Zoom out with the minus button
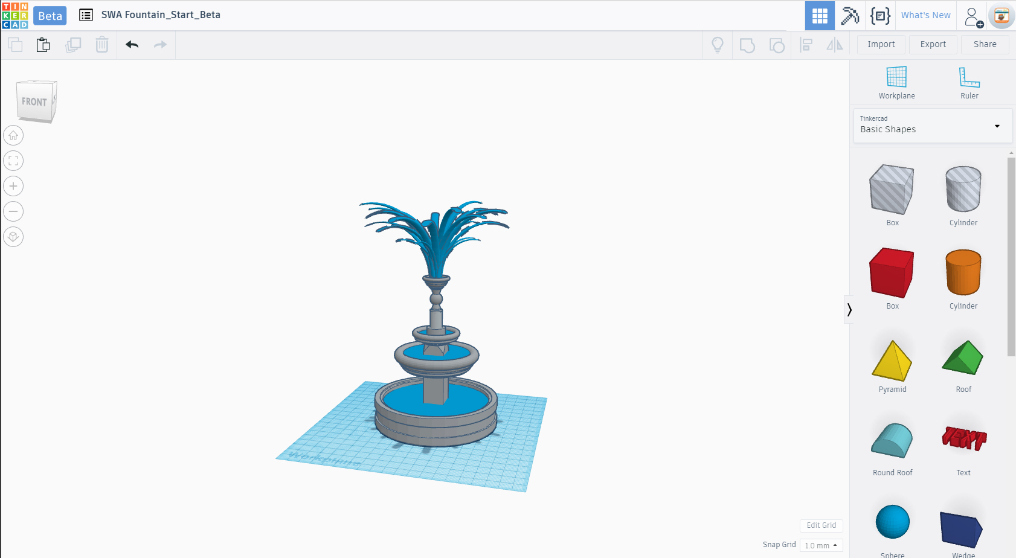Screen dimensions: 1016x558 [x=13, y=211]
